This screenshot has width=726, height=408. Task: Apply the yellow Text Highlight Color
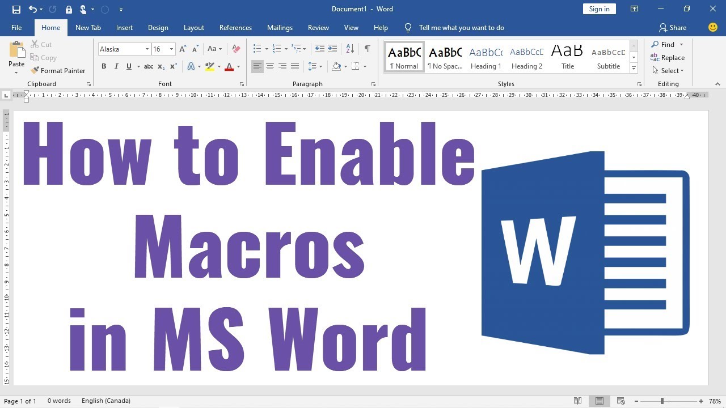click(210, 66)
